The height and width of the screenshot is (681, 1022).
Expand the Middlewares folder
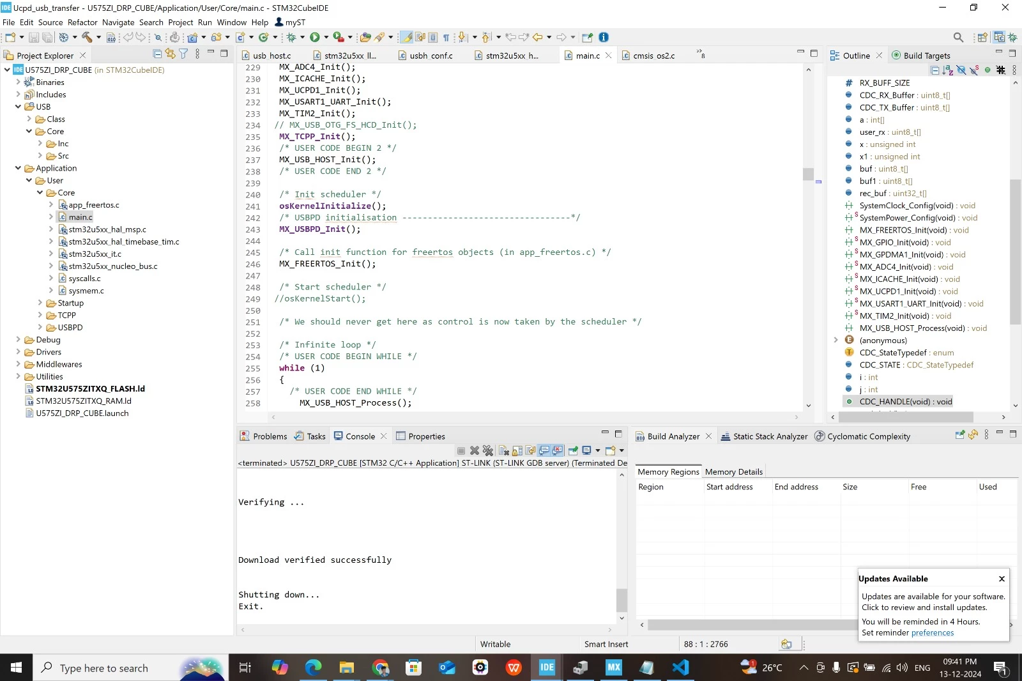(18, 364)
